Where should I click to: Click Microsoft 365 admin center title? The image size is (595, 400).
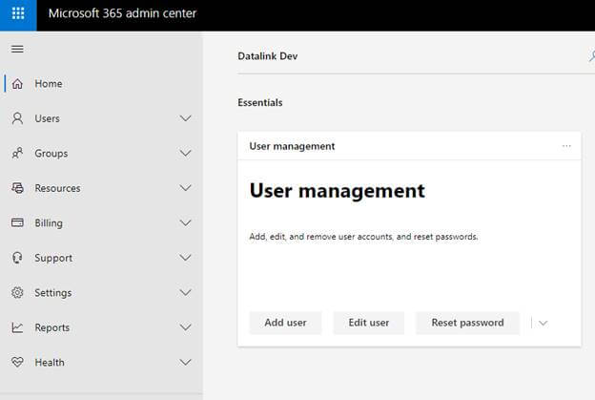[x=122, y=13]
